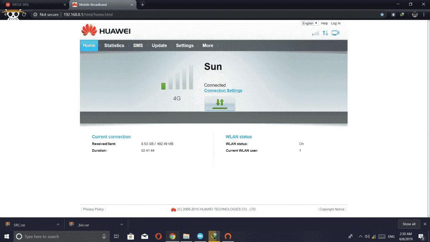Image resolution: width=430 pixels, height=242 pixels.
Task: Open the English language dropdown
Action: [x=310, y=23]
